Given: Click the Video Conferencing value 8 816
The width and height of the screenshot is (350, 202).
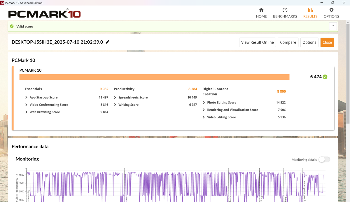Looking at the screenshot, I should [x=104, y=105].
